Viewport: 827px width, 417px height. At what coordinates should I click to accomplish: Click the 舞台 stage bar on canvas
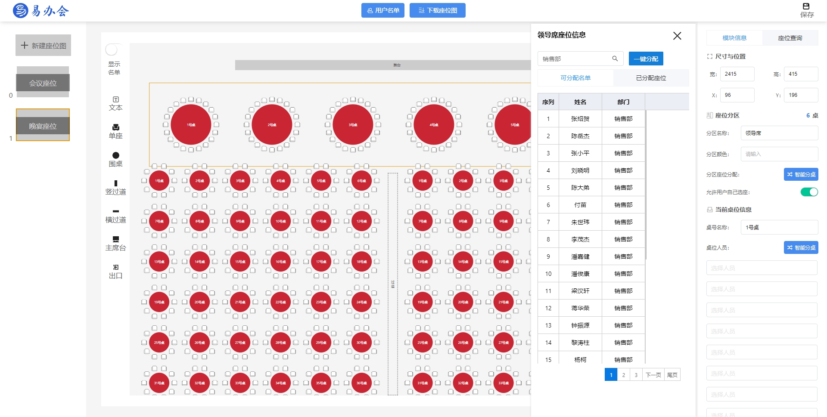coord(383,65)
